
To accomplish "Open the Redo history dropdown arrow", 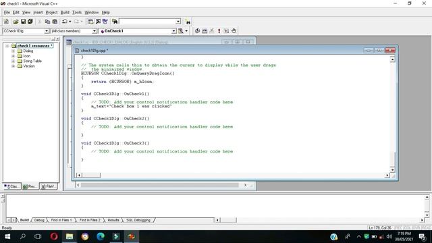I will click(82, 22).
